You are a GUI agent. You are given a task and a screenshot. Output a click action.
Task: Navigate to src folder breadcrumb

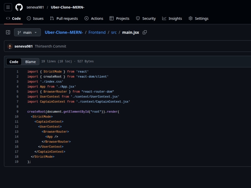click(114, 32)
